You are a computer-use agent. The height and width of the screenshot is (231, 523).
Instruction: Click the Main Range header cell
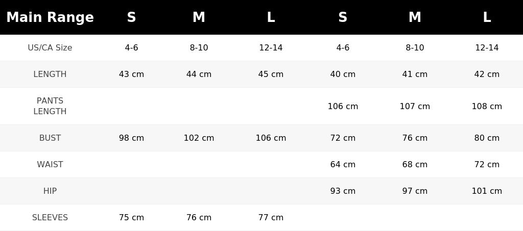point(50,17)
